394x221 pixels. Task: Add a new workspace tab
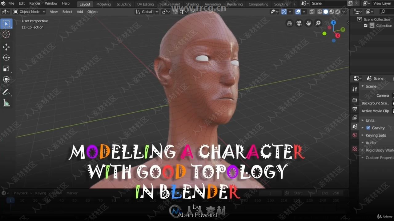pos(295,4)
